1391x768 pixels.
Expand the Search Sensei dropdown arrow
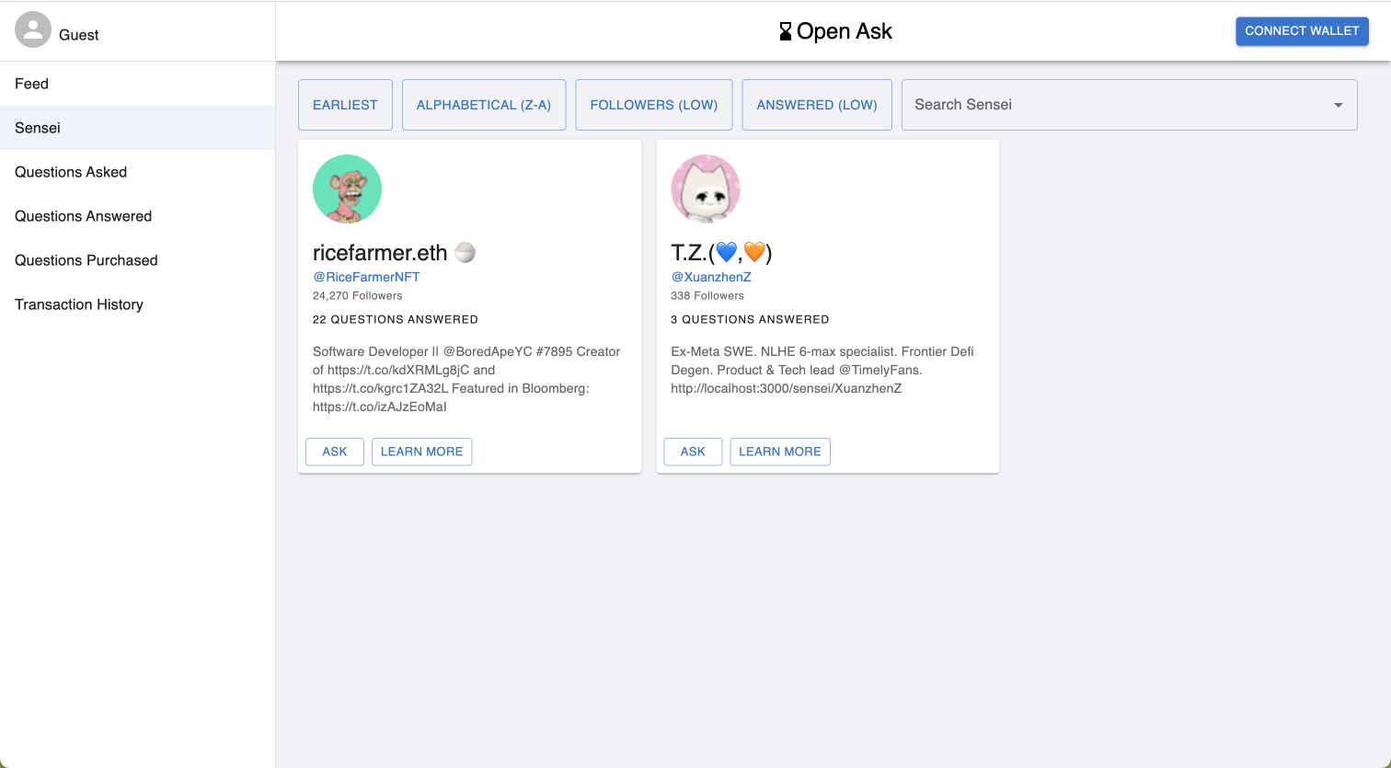pyautogui.click(x=1338, y=105)
